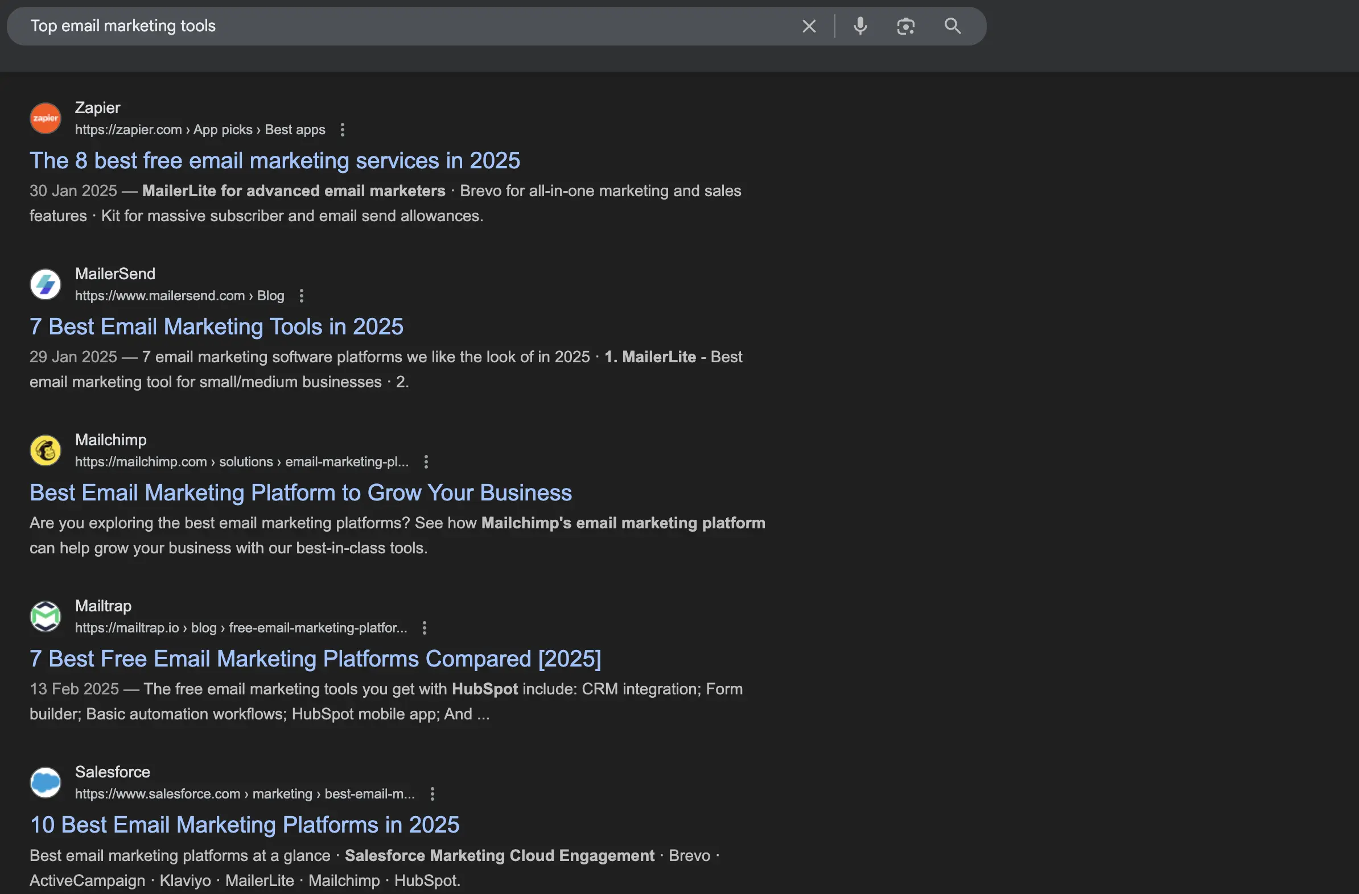Open search by image camera icon
The width and height of the screenshot is (1359, 894).
point(905,26)
